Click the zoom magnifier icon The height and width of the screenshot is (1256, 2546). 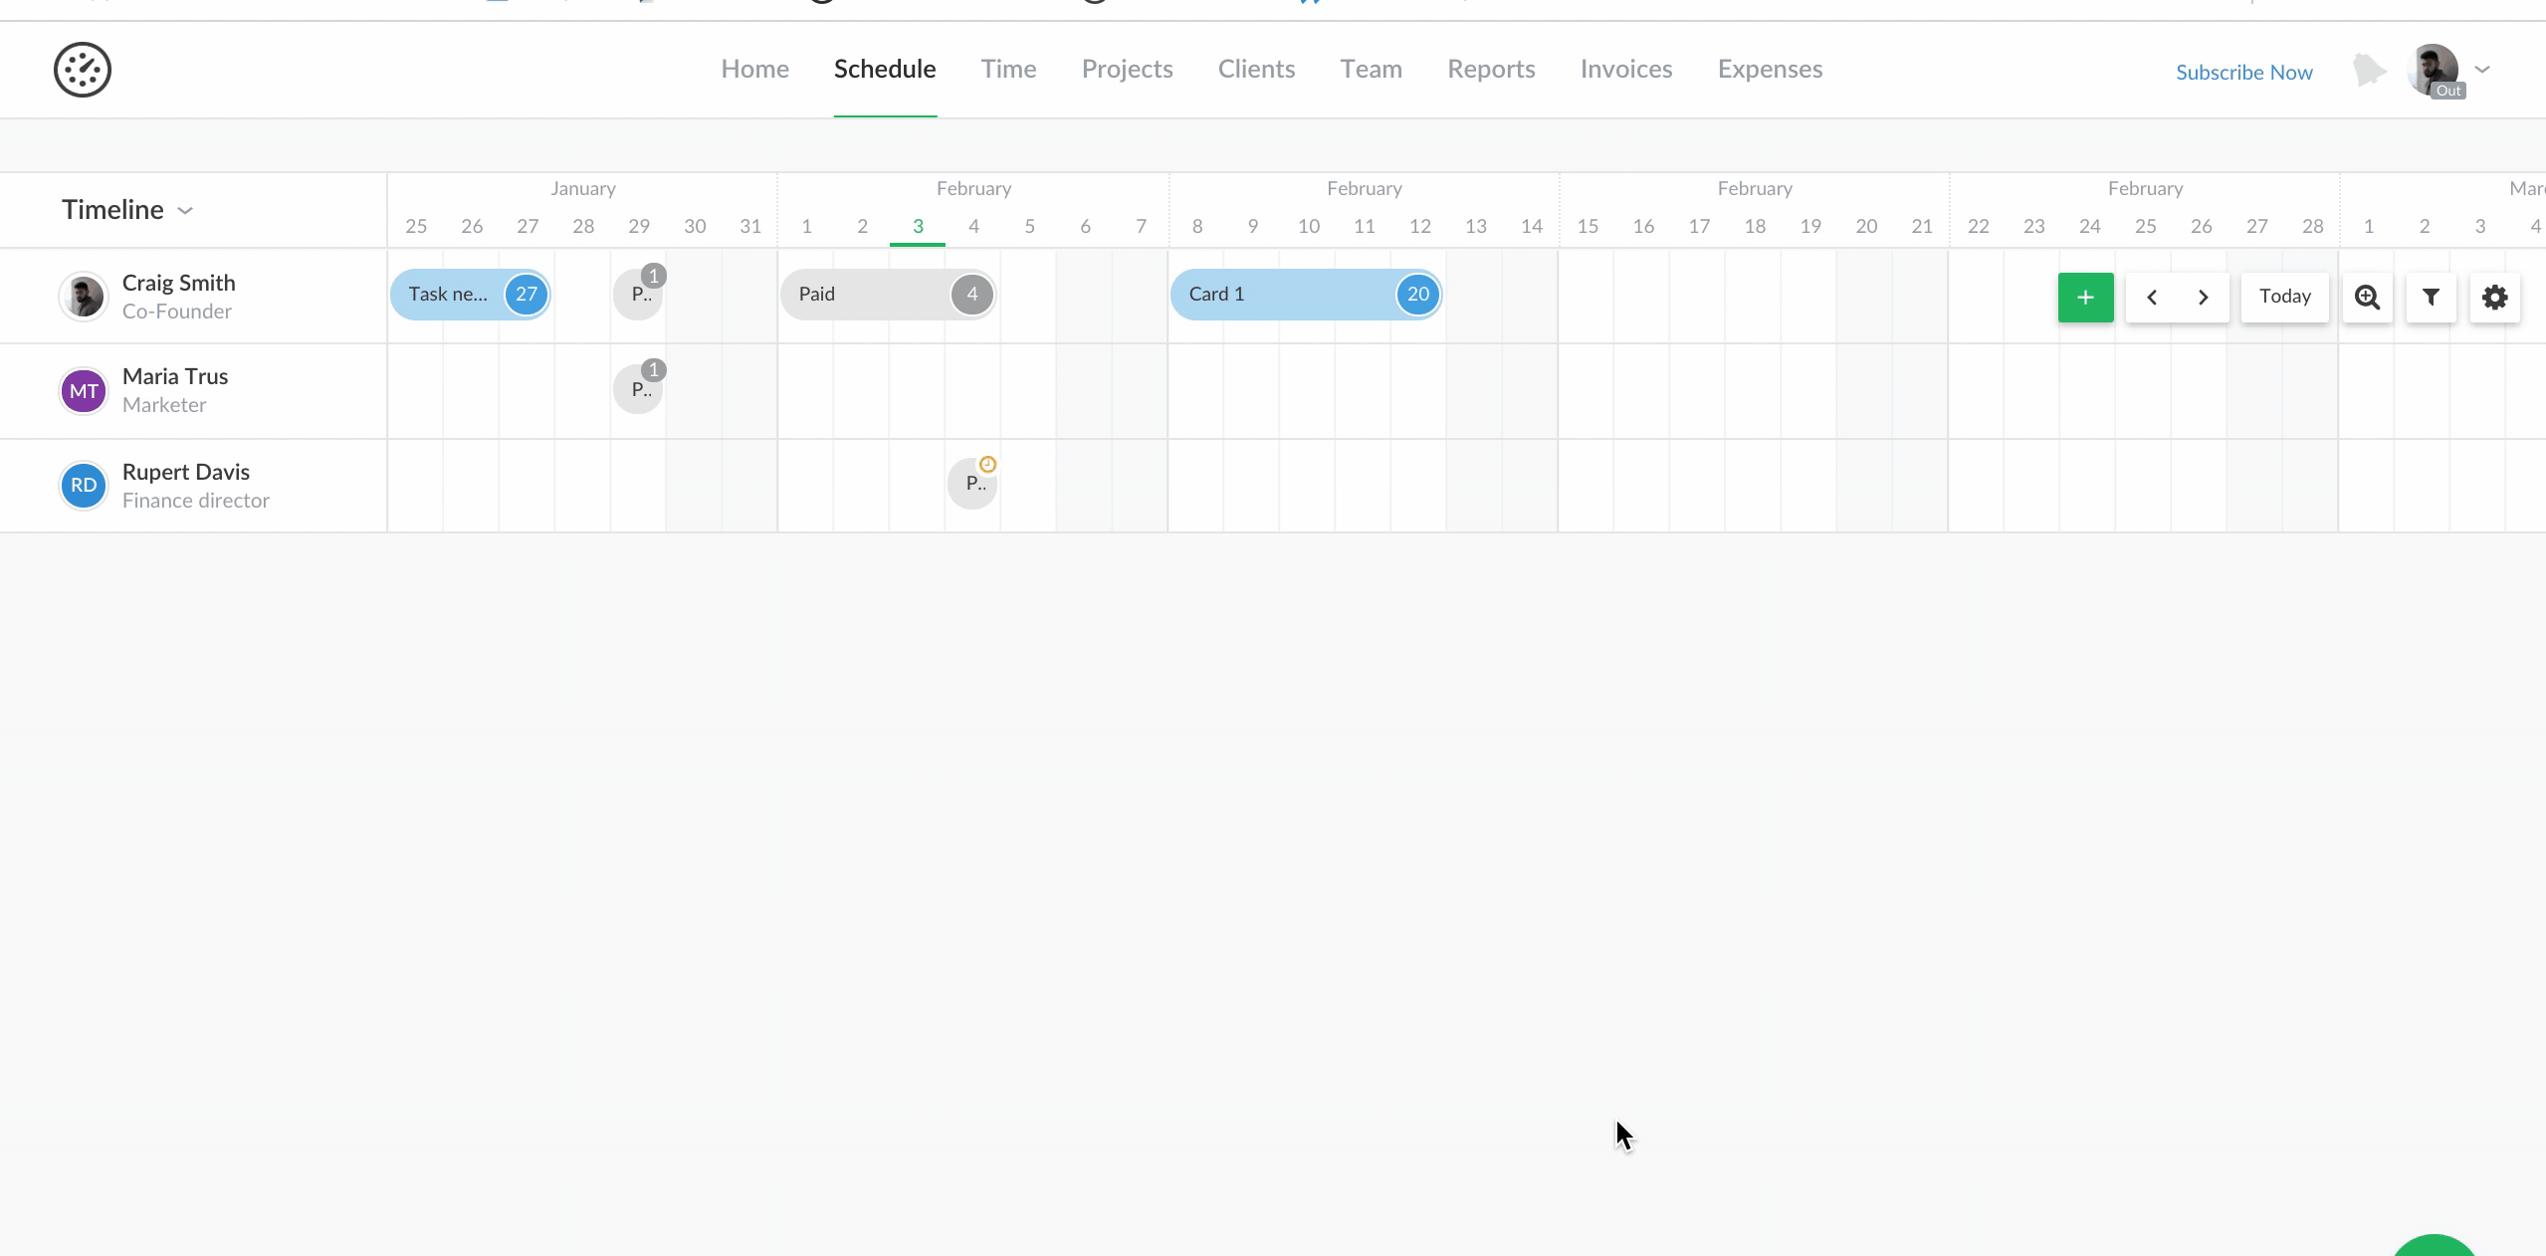pos(2367,297)
